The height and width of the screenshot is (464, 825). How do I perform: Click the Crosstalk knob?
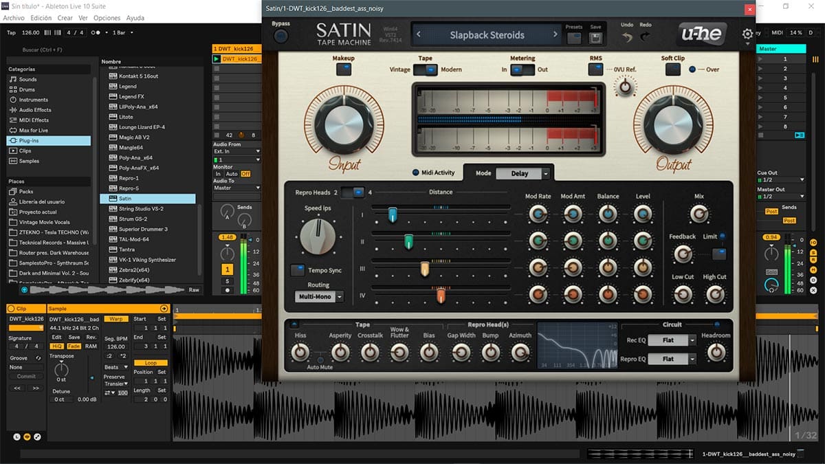(370, 352)
